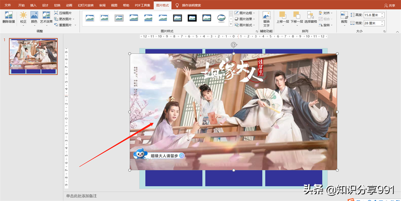Collapse the ribbon with the chevron arrow
This screenshot has height=201, width=401.
pyautogui.click(x=398, y=32)
